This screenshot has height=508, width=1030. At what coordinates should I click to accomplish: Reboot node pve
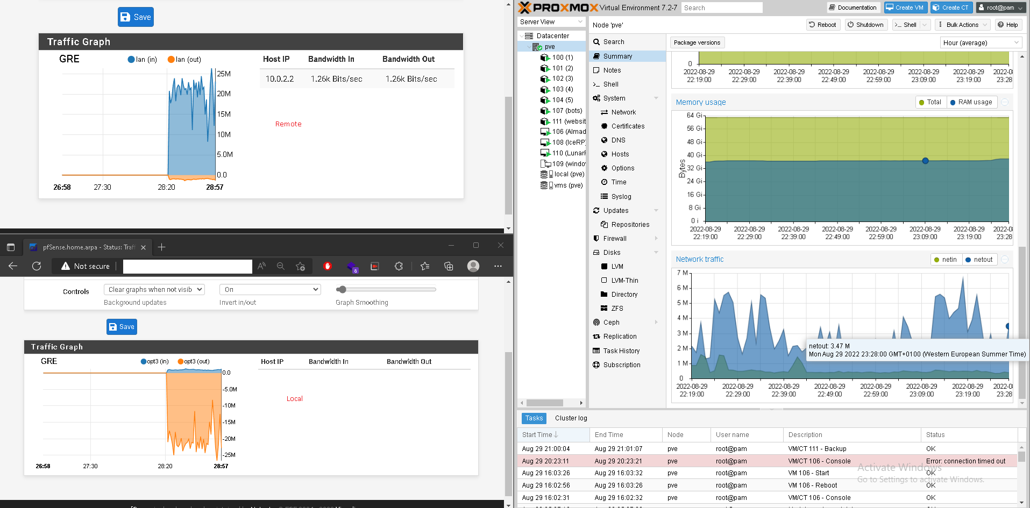point(823,25)
